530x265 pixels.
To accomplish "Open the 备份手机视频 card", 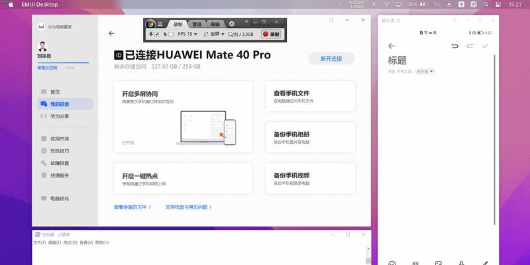I will 310,178.
